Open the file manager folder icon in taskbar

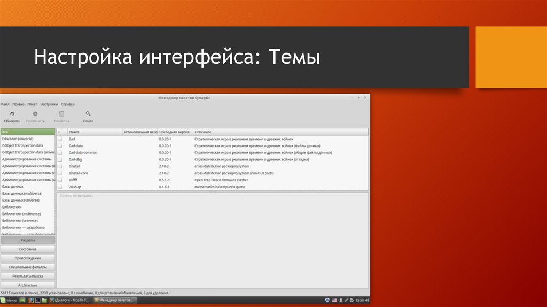(44, 300)
